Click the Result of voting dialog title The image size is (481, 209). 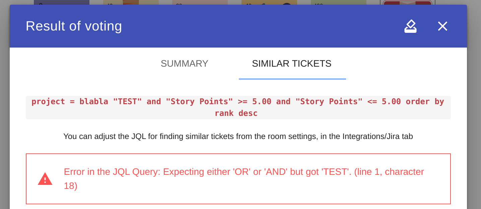coord(74,26)
